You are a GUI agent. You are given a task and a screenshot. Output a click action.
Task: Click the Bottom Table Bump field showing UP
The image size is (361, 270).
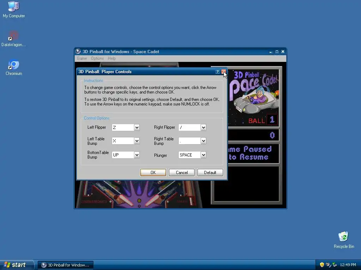pos(123,155)
